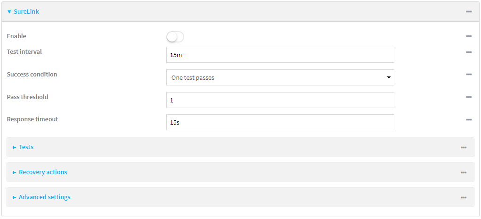This screenshot has height=219, width=481.
Task: Open the Success condition row options menu
Action: coord(469,75)
